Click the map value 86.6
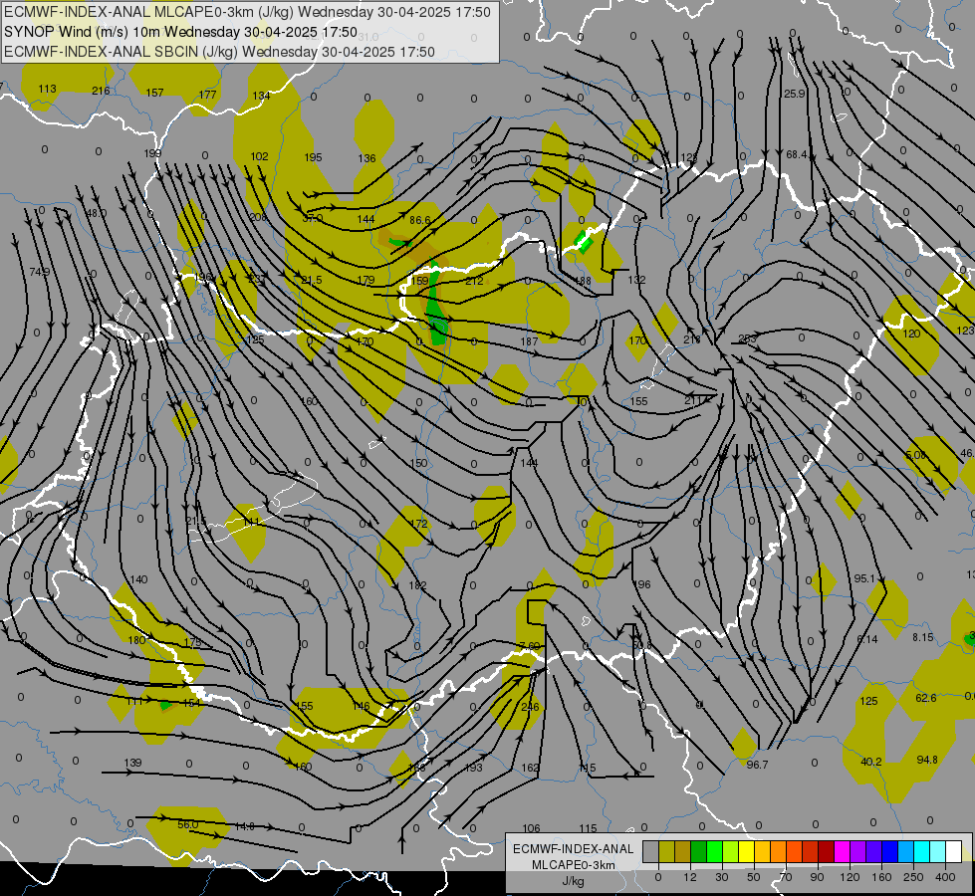 [x=419, y=220]
